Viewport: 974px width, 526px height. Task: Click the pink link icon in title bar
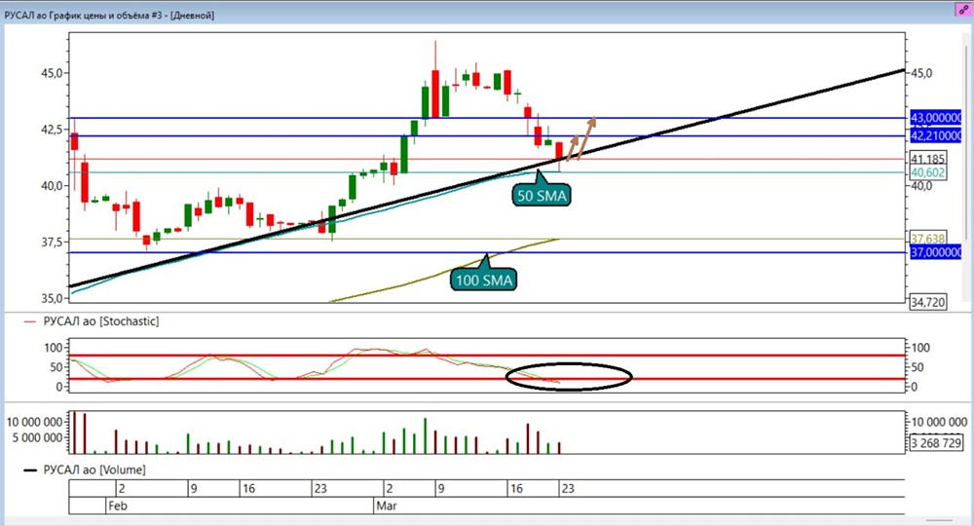point(963,10)
